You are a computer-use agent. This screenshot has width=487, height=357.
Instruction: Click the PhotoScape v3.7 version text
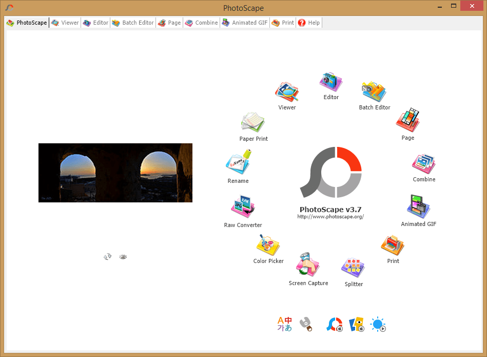(x=330, y=209)
